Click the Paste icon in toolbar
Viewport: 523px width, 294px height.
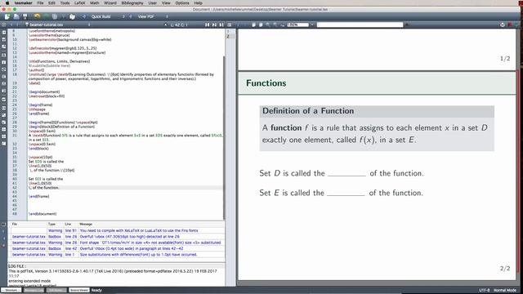(72, 16)
